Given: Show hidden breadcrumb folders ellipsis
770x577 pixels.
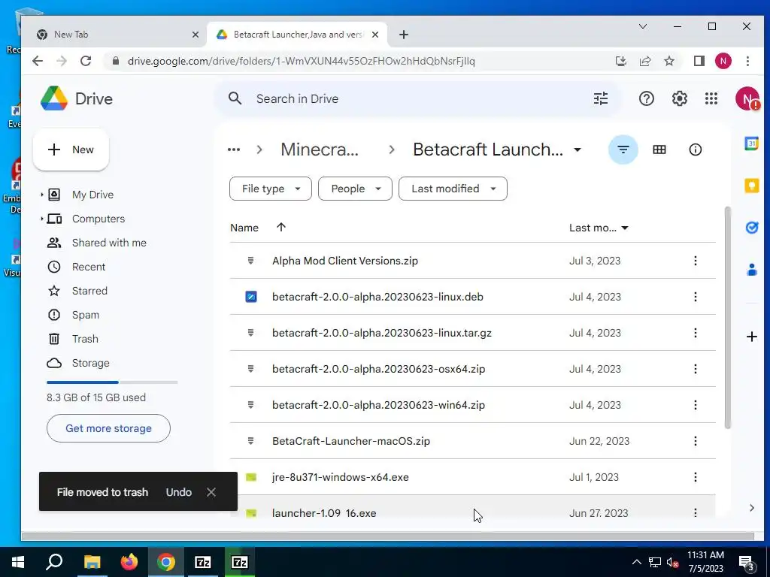Looking at the screenshot, I should [x=234, y=150].
